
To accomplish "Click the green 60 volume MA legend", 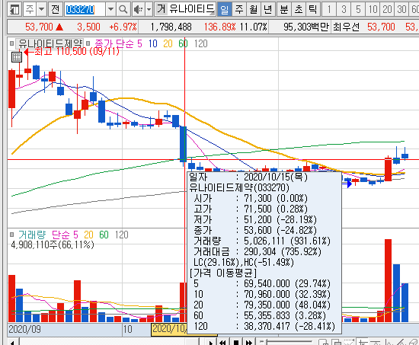I will click(104, 235).
